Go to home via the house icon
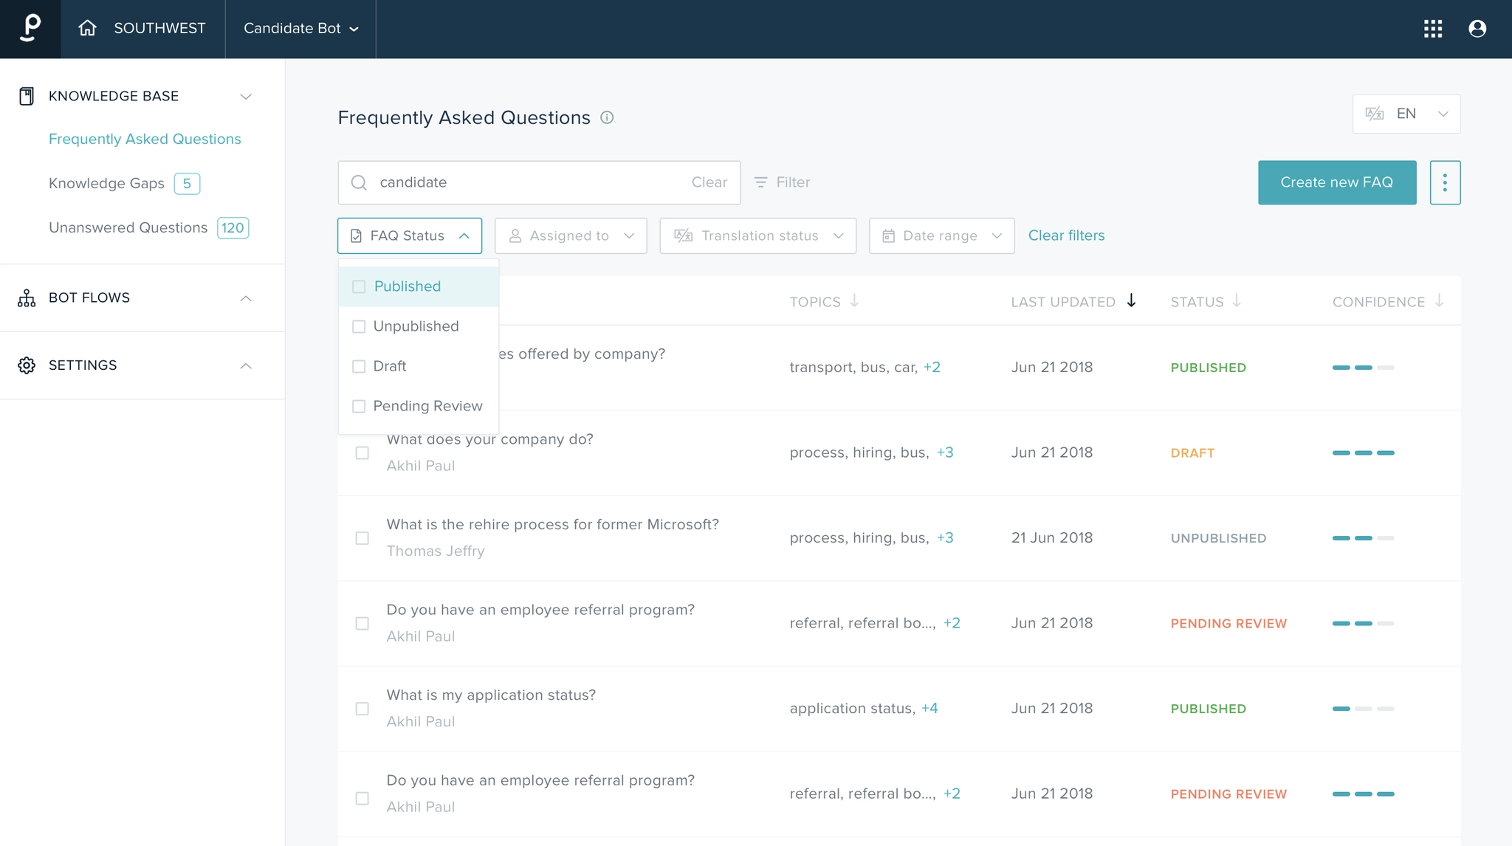The width and height of the screenshot is (1512, 846). tap(87, 28)
